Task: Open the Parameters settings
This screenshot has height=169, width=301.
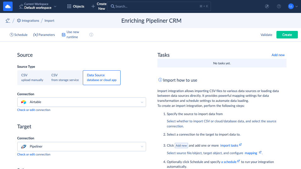Action: [44, 35]
